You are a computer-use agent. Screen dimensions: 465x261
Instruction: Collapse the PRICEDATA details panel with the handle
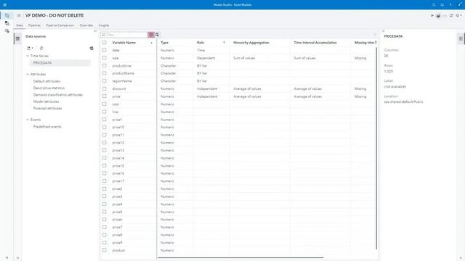[383, 30]
